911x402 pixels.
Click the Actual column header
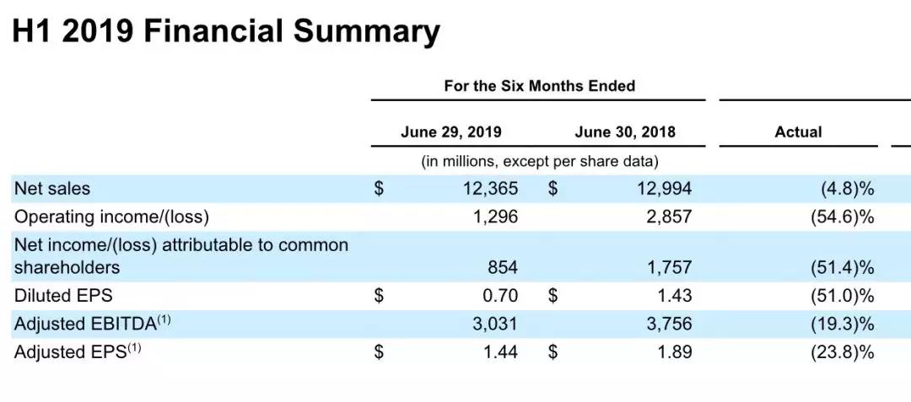click(798, 132)
